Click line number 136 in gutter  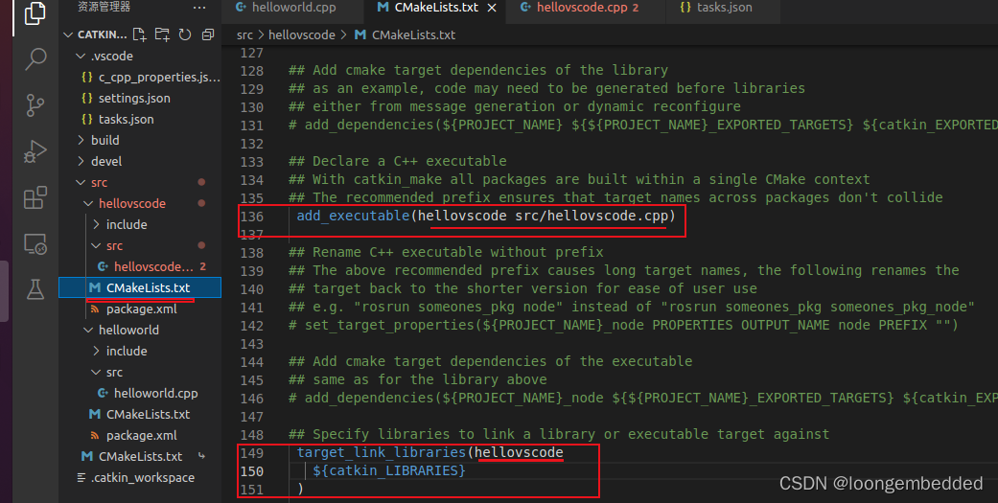coord(252,217)
